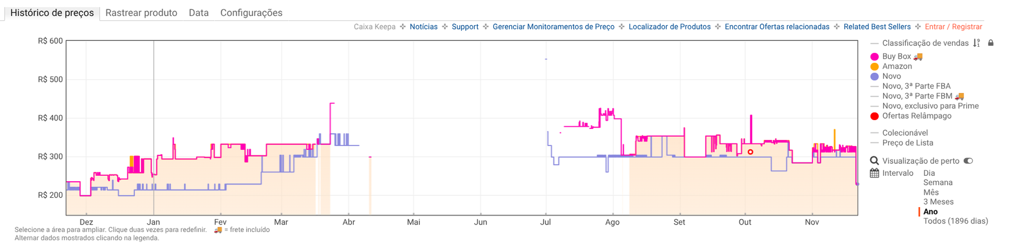Select the Semana interval option
This screenshot has height=249, width=1019.
938,183
